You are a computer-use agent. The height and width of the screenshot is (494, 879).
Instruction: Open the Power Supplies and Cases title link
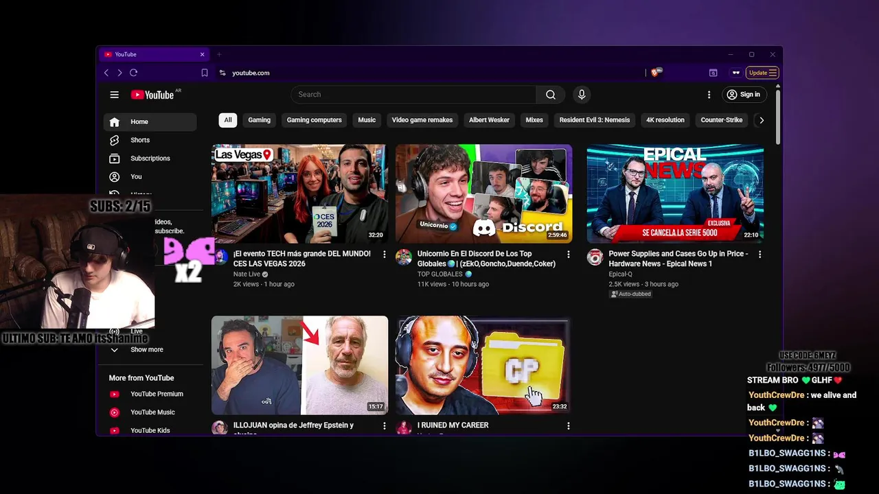678,259
